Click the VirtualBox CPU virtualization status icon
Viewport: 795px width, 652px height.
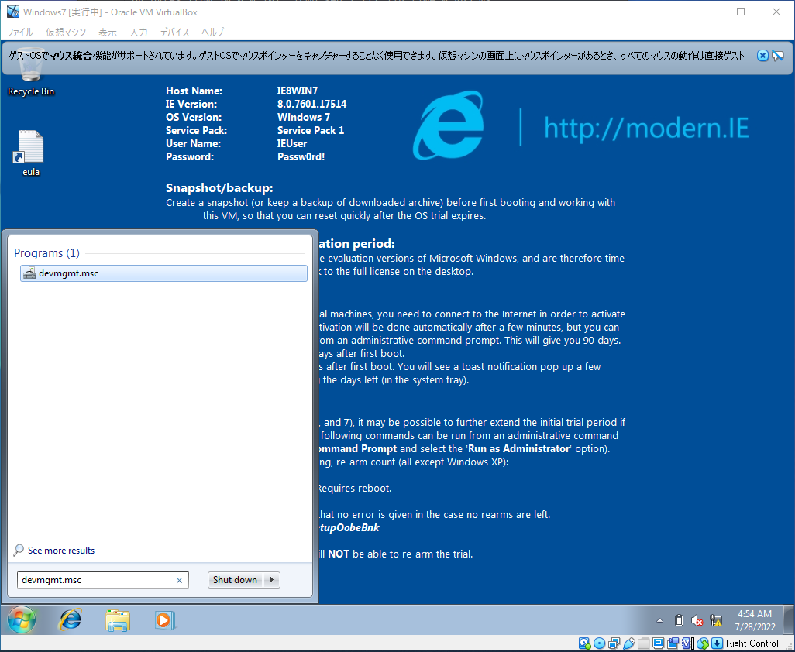(x=687, y=643)
